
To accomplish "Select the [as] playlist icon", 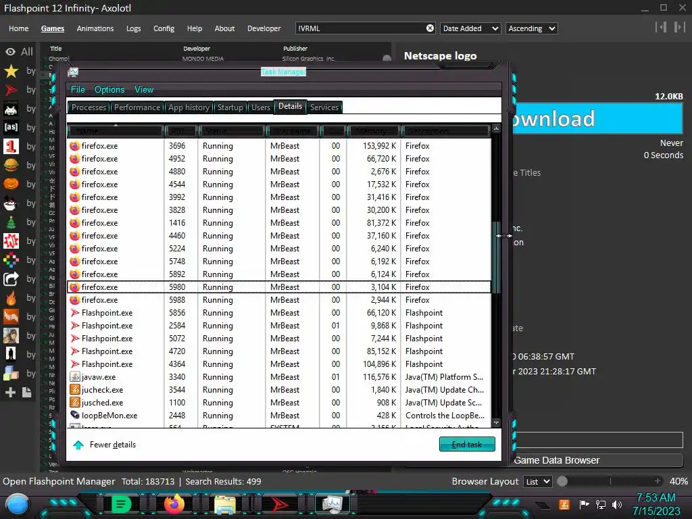I will click(x=11, y=128).
